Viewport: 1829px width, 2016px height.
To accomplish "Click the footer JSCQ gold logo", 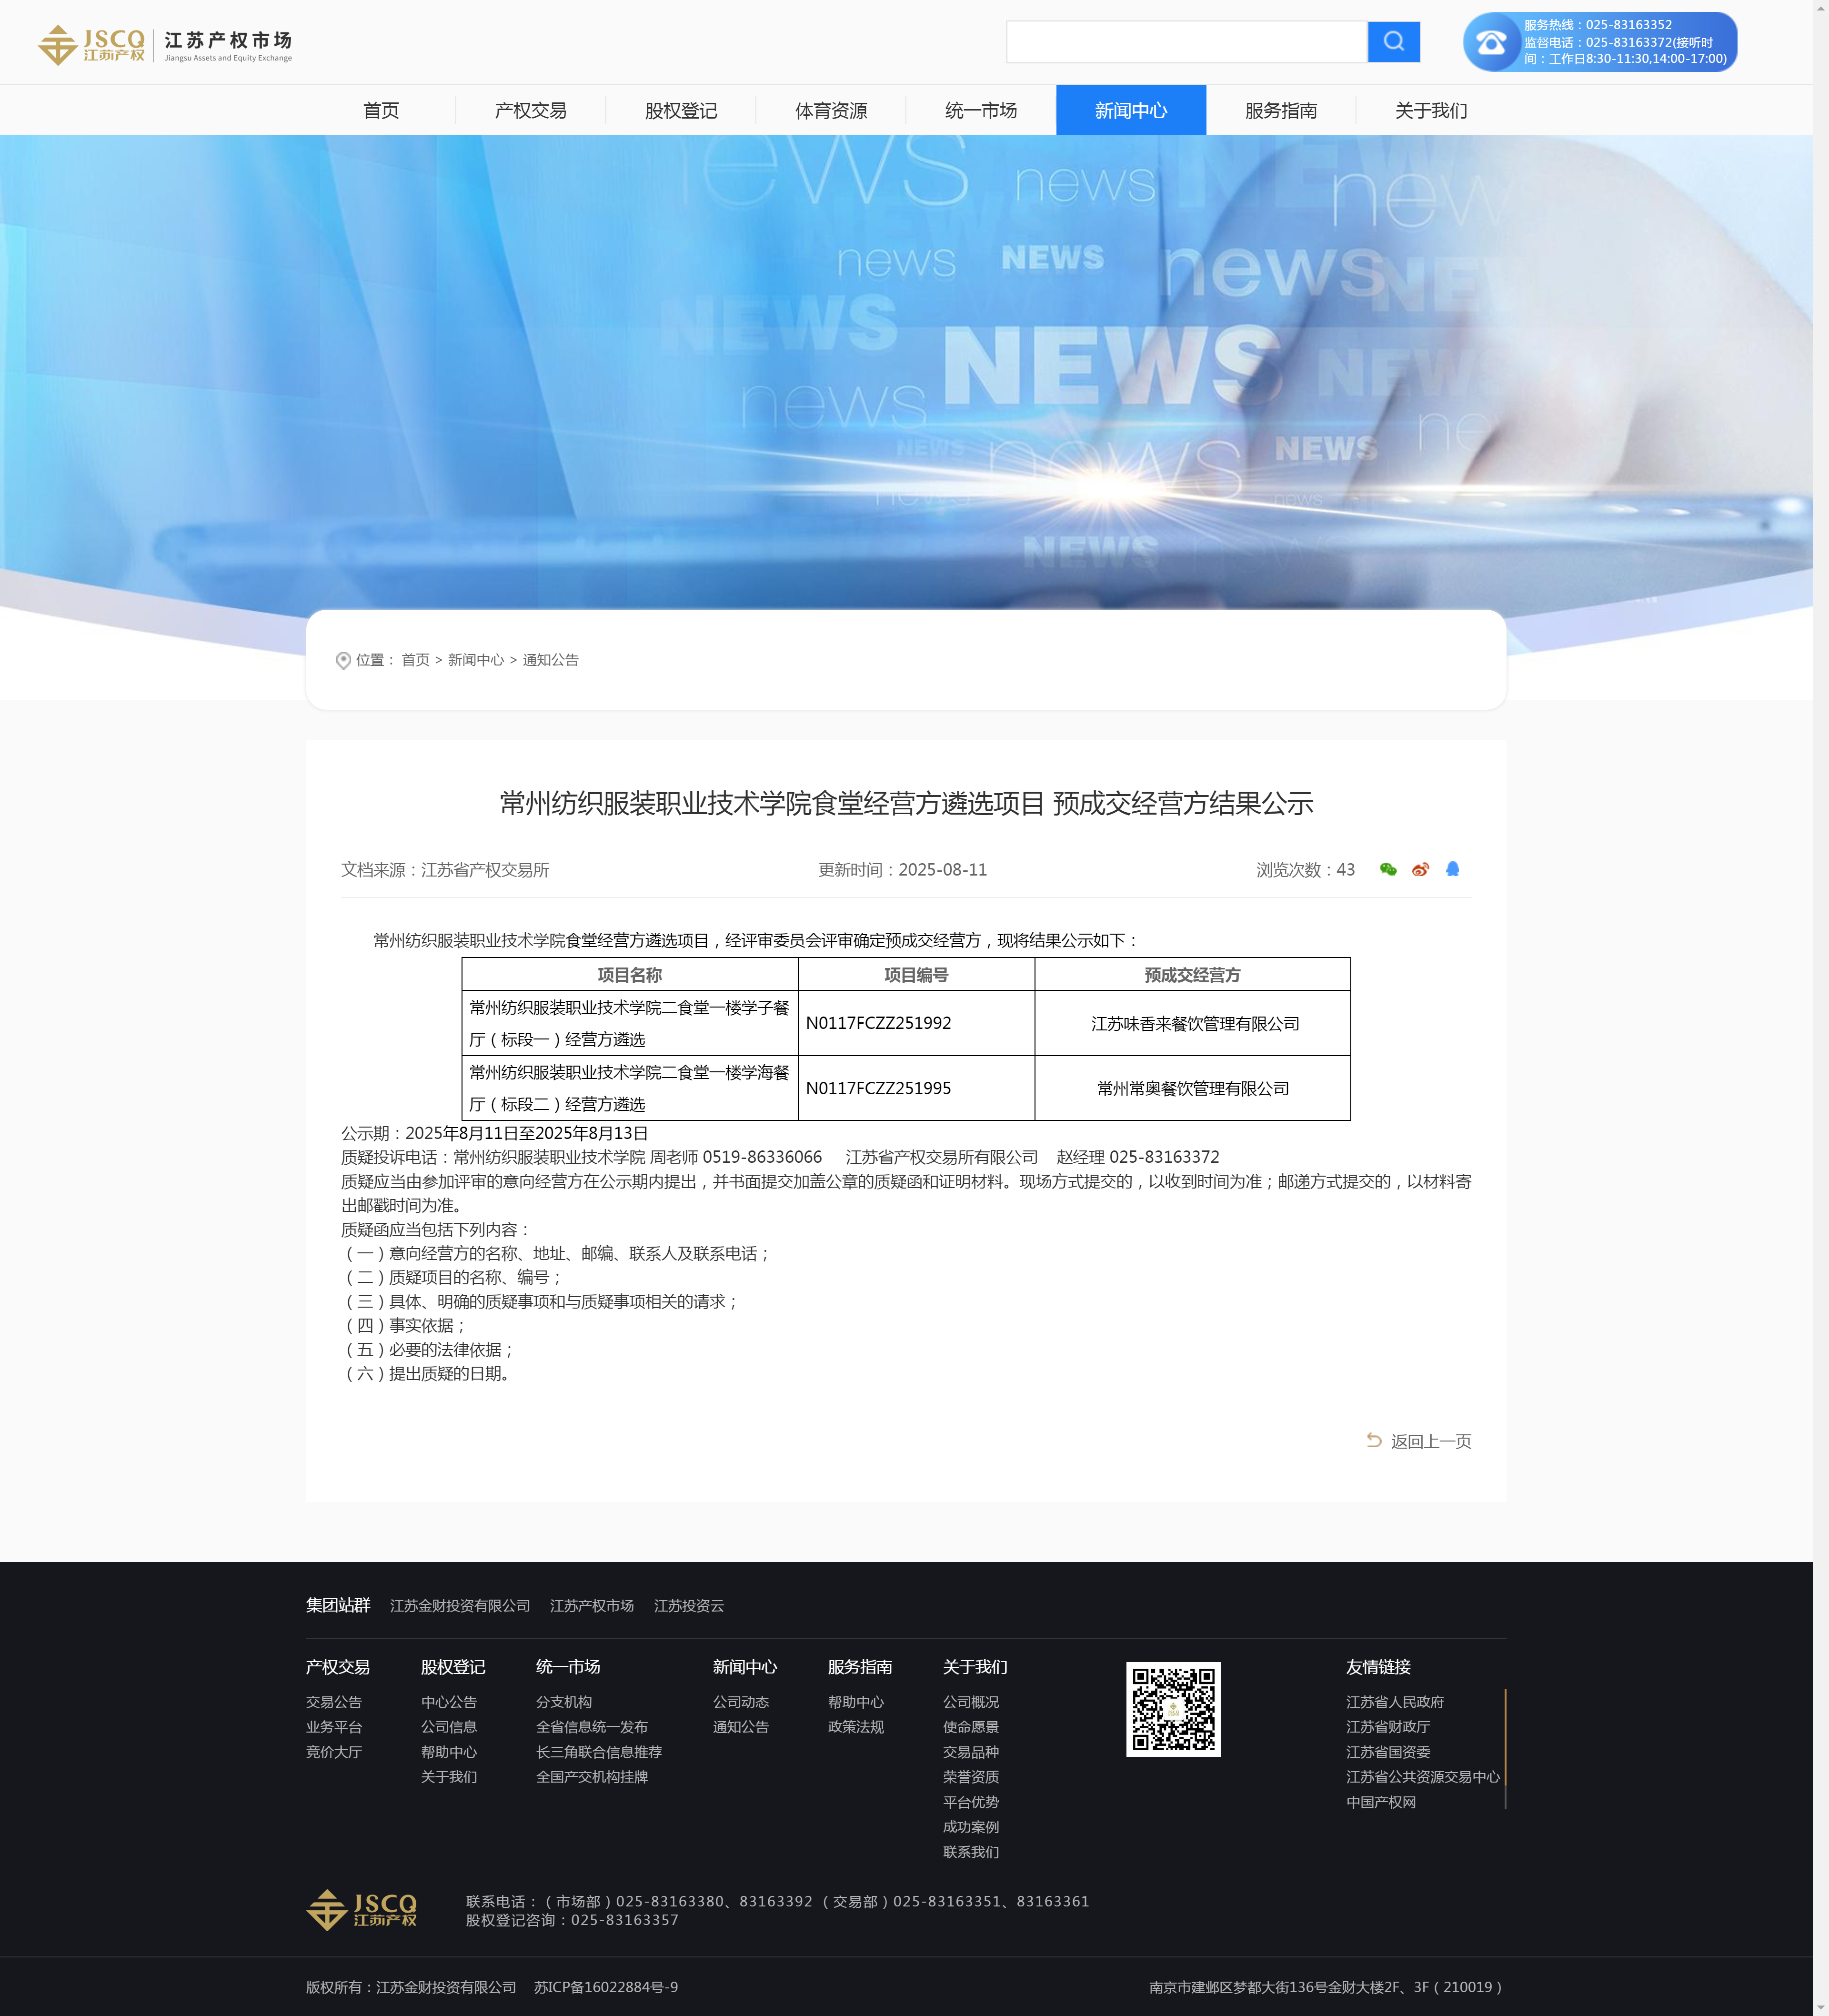I will [x=361, y=1909].
